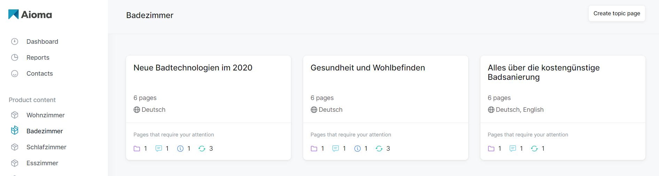Image resolution: width=659 pixels, height=176 pixels.
Task: Click the Wohnzimmer cube icon
Action: pos(15,115)
